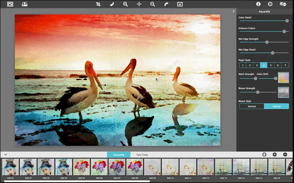This screenshot has width=294, height=183.
Task: Select Paper Style 3
Action: coord(257,65)
